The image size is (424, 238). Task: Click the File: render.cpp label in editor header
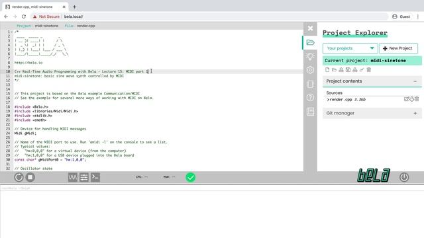click(79, 26)
